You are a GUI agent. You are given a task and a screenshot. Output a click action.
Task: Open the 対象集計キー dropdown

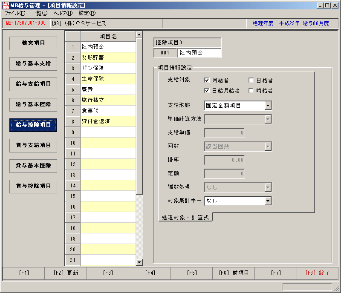(268, 201)
